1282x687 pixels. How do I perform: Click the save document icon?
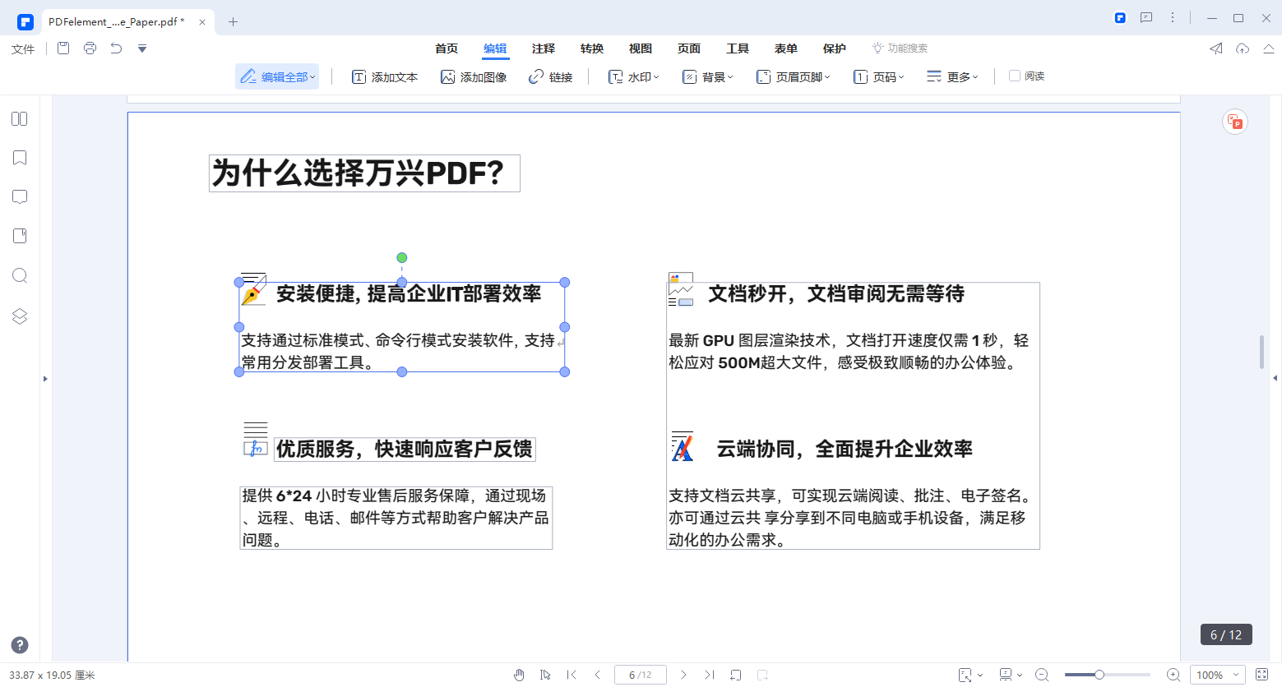[62, 48]
